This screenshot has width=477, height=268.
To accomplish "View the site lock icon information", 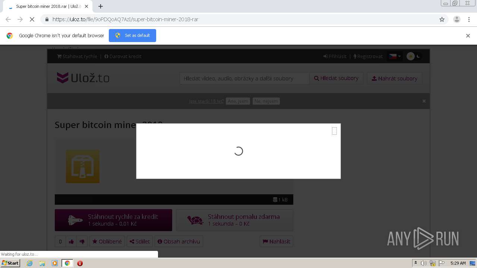I will click(47, 19).
